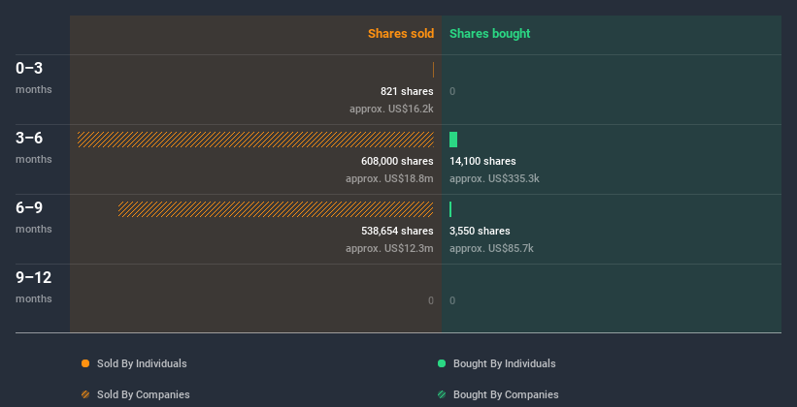The width and height of the screenshot is (797, 407).
Task: Toggle the Sold By Individuals legend label
Action: (x=142, y=363)
